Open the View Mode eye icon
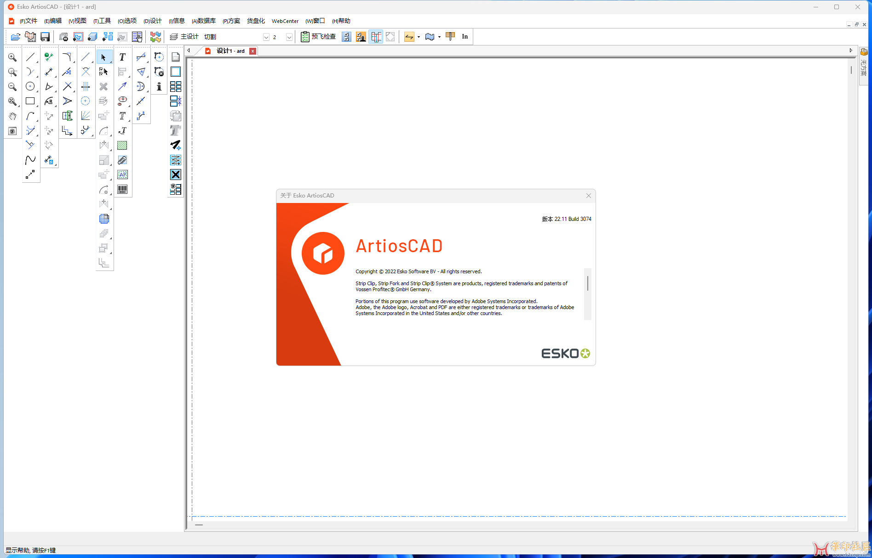Screen dimensions: 872x558 (12, 131)
